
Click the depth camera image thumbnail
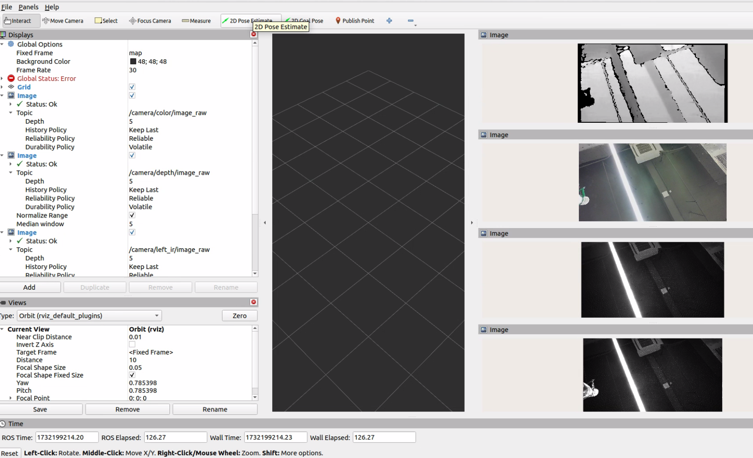point(653,83)
